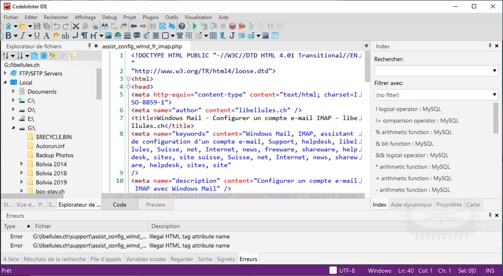Collapse the G:\ drive node
The height and width of the screenshot is (276, 503).
13,128
